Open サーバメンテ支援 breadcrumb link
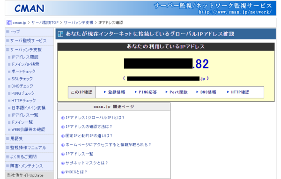The height and width of the screenshot is (179, 281). [79, 22]
